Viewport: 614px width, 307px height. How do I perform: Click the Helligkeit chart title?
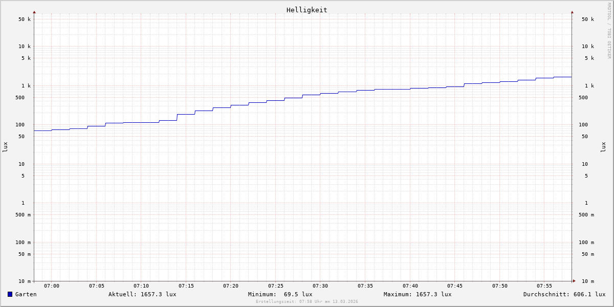point(306,10)
